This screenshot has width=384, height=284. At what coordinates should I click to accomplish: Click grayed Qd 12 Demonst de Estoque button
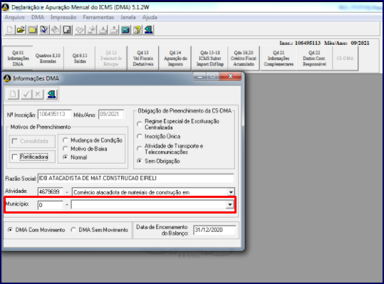tap(111, 58)
